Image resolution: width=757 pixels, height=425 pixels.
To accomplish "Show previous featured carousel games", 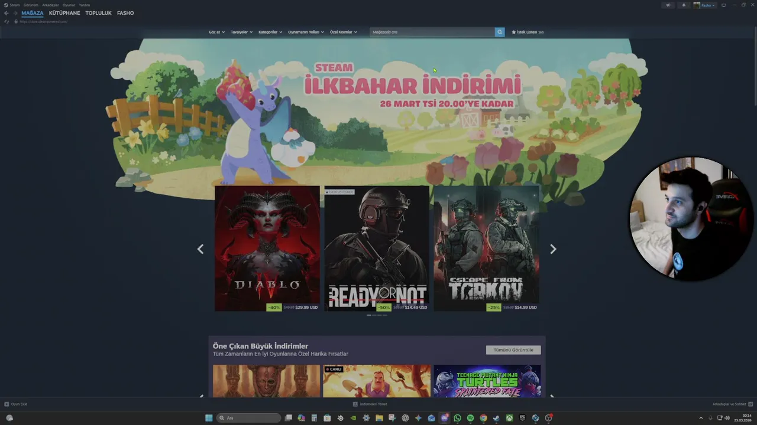I will coord(200,249).
